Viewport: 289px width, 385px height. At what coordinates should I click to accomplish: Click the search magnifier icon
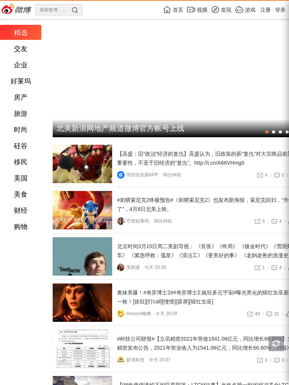75,10
